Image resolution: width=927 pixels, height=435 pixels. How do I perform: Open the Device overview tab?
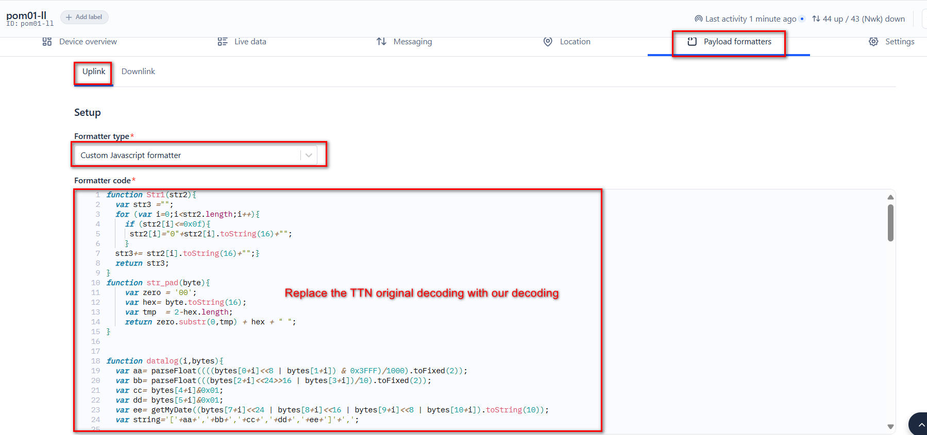pos(79,42)
